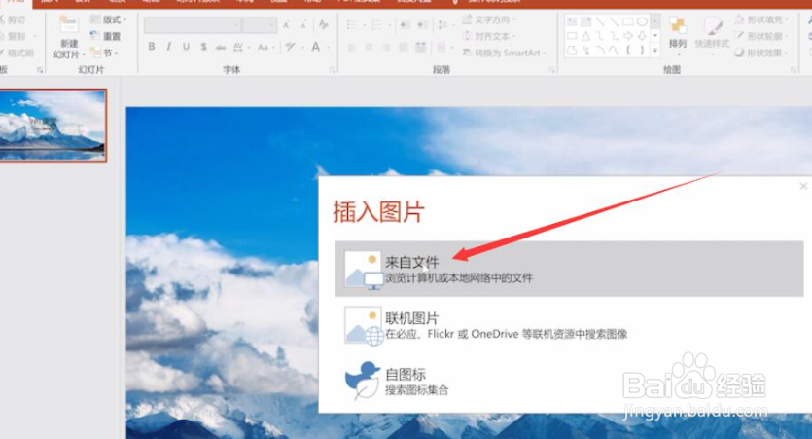Screen dimensions: 812x439
Task: Select the right brace shape
Action: coord(642,50)
